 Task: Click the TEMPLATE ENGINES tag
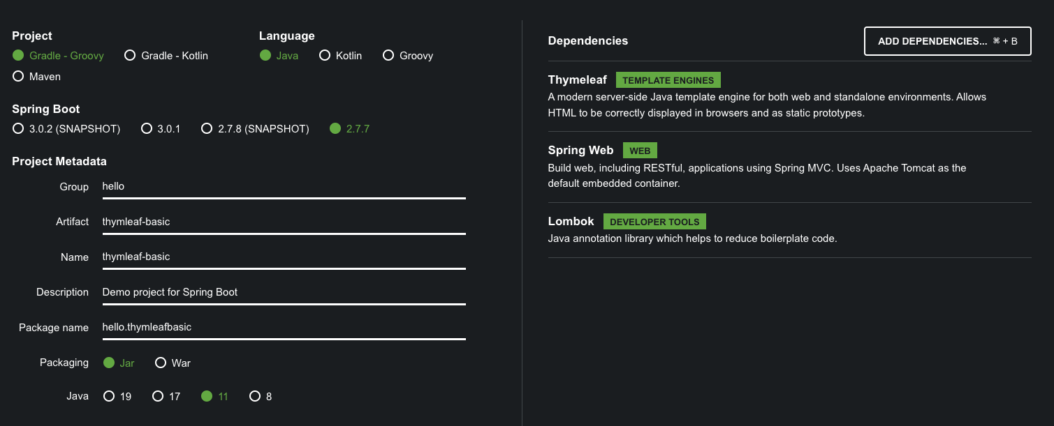point(668,80)
